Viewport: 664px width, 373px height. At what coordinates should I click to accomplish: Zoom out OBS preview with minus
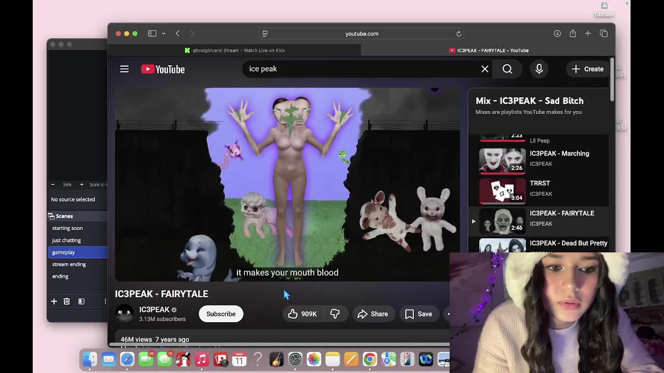click(x=52, y=184)
